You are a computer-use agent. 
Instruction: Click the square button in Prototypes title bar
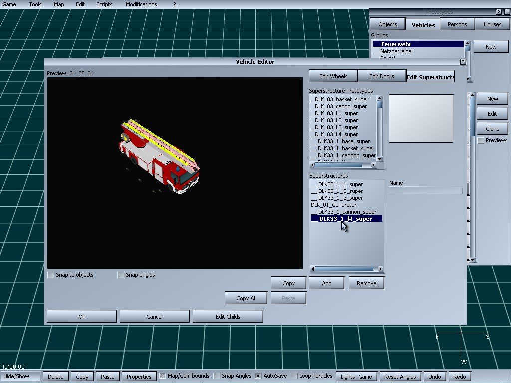(x=506, y=12)
